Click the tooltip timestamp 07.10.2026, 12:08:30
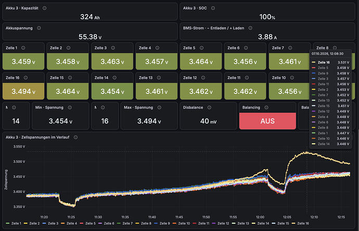359x231 pixels. [327, 53]
